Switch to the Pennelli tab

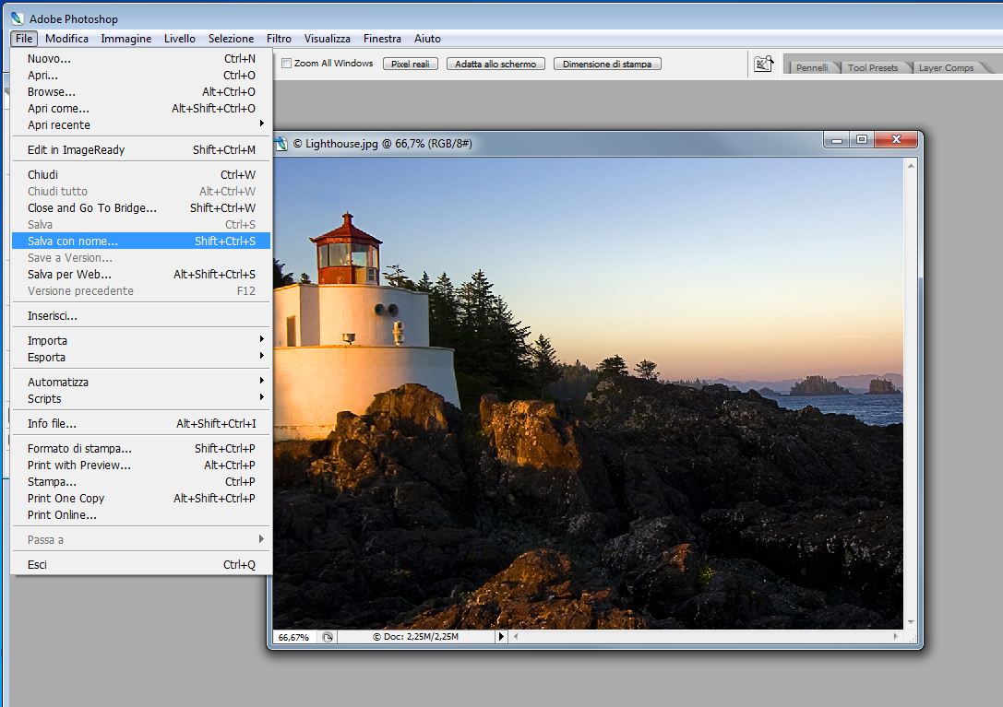[x=812, y=68]
